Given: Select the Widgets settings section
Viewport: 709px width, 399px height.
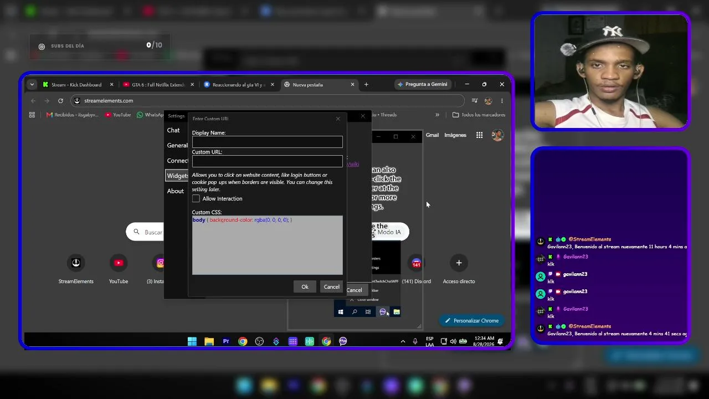Looking at the screenshot, I should (177, 176).
